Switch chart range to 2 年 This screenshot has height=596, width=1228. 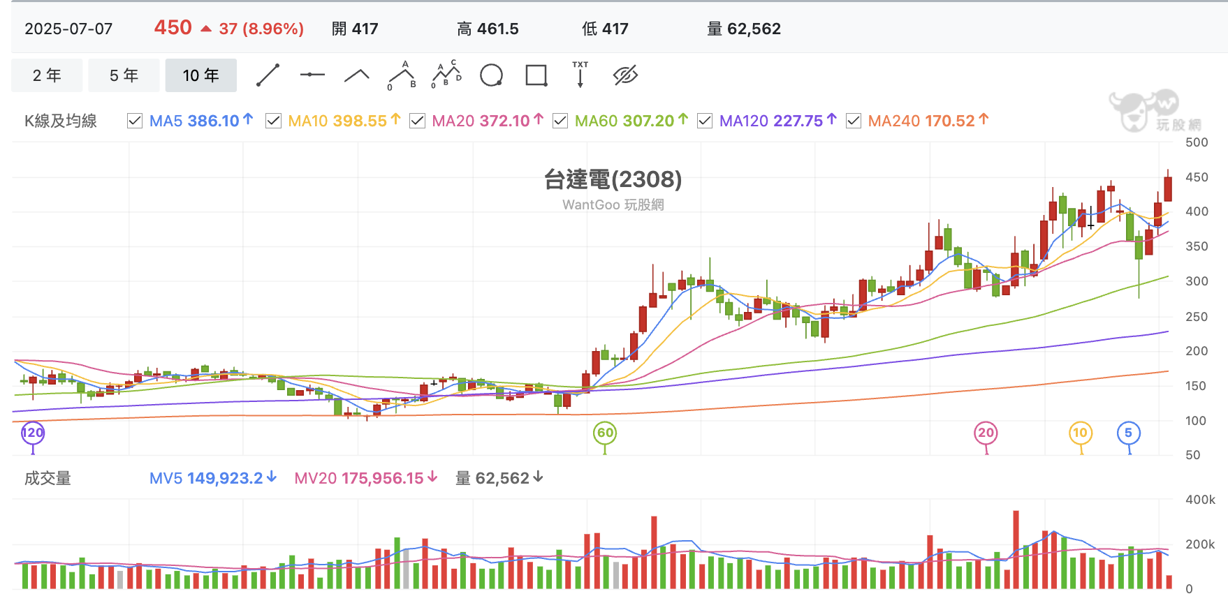coord(47,75)
